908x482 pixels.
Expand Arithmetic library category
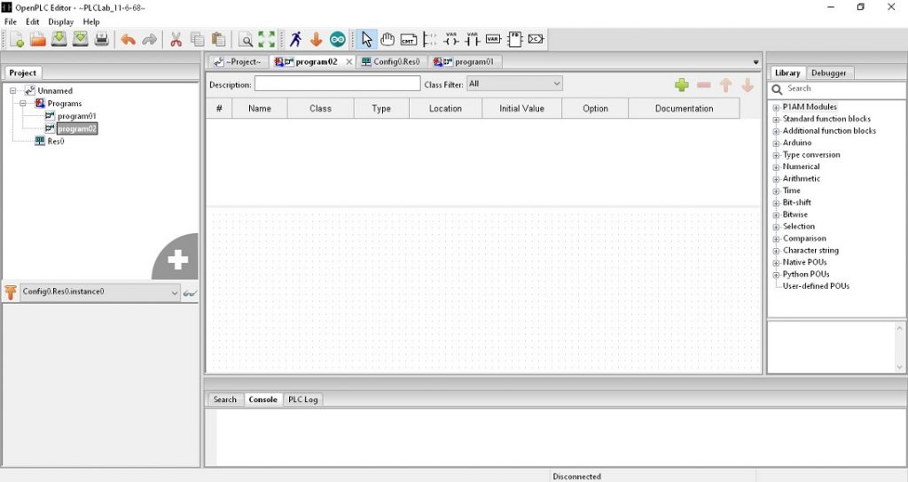pyautogui.click(x=776, y=179)
